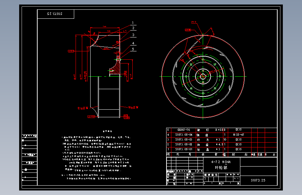Select parts list row S1073.05-02
Image resolution: width=302 pixels, height=195 pixels.
click(222, 145)
